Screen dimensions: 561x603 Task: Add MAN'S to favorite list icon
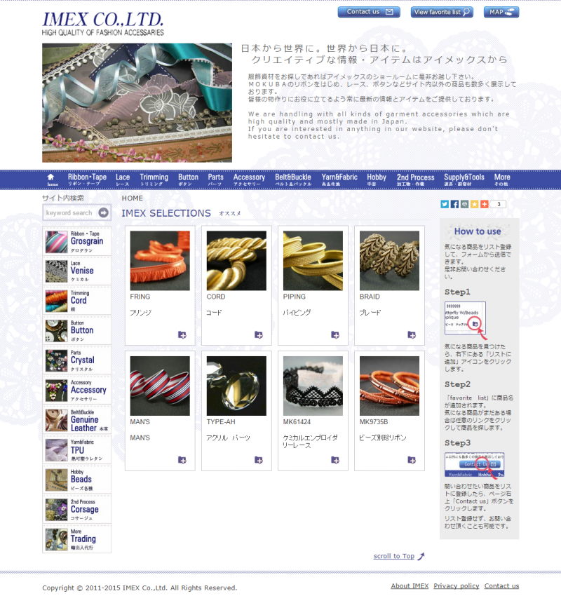click(182, 460)
